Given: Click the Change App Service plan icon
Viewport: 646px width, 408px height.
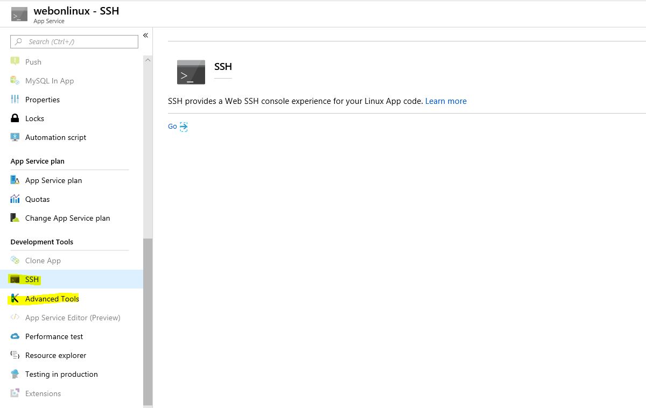Looking at the screenshot, I should pos(15,218).
